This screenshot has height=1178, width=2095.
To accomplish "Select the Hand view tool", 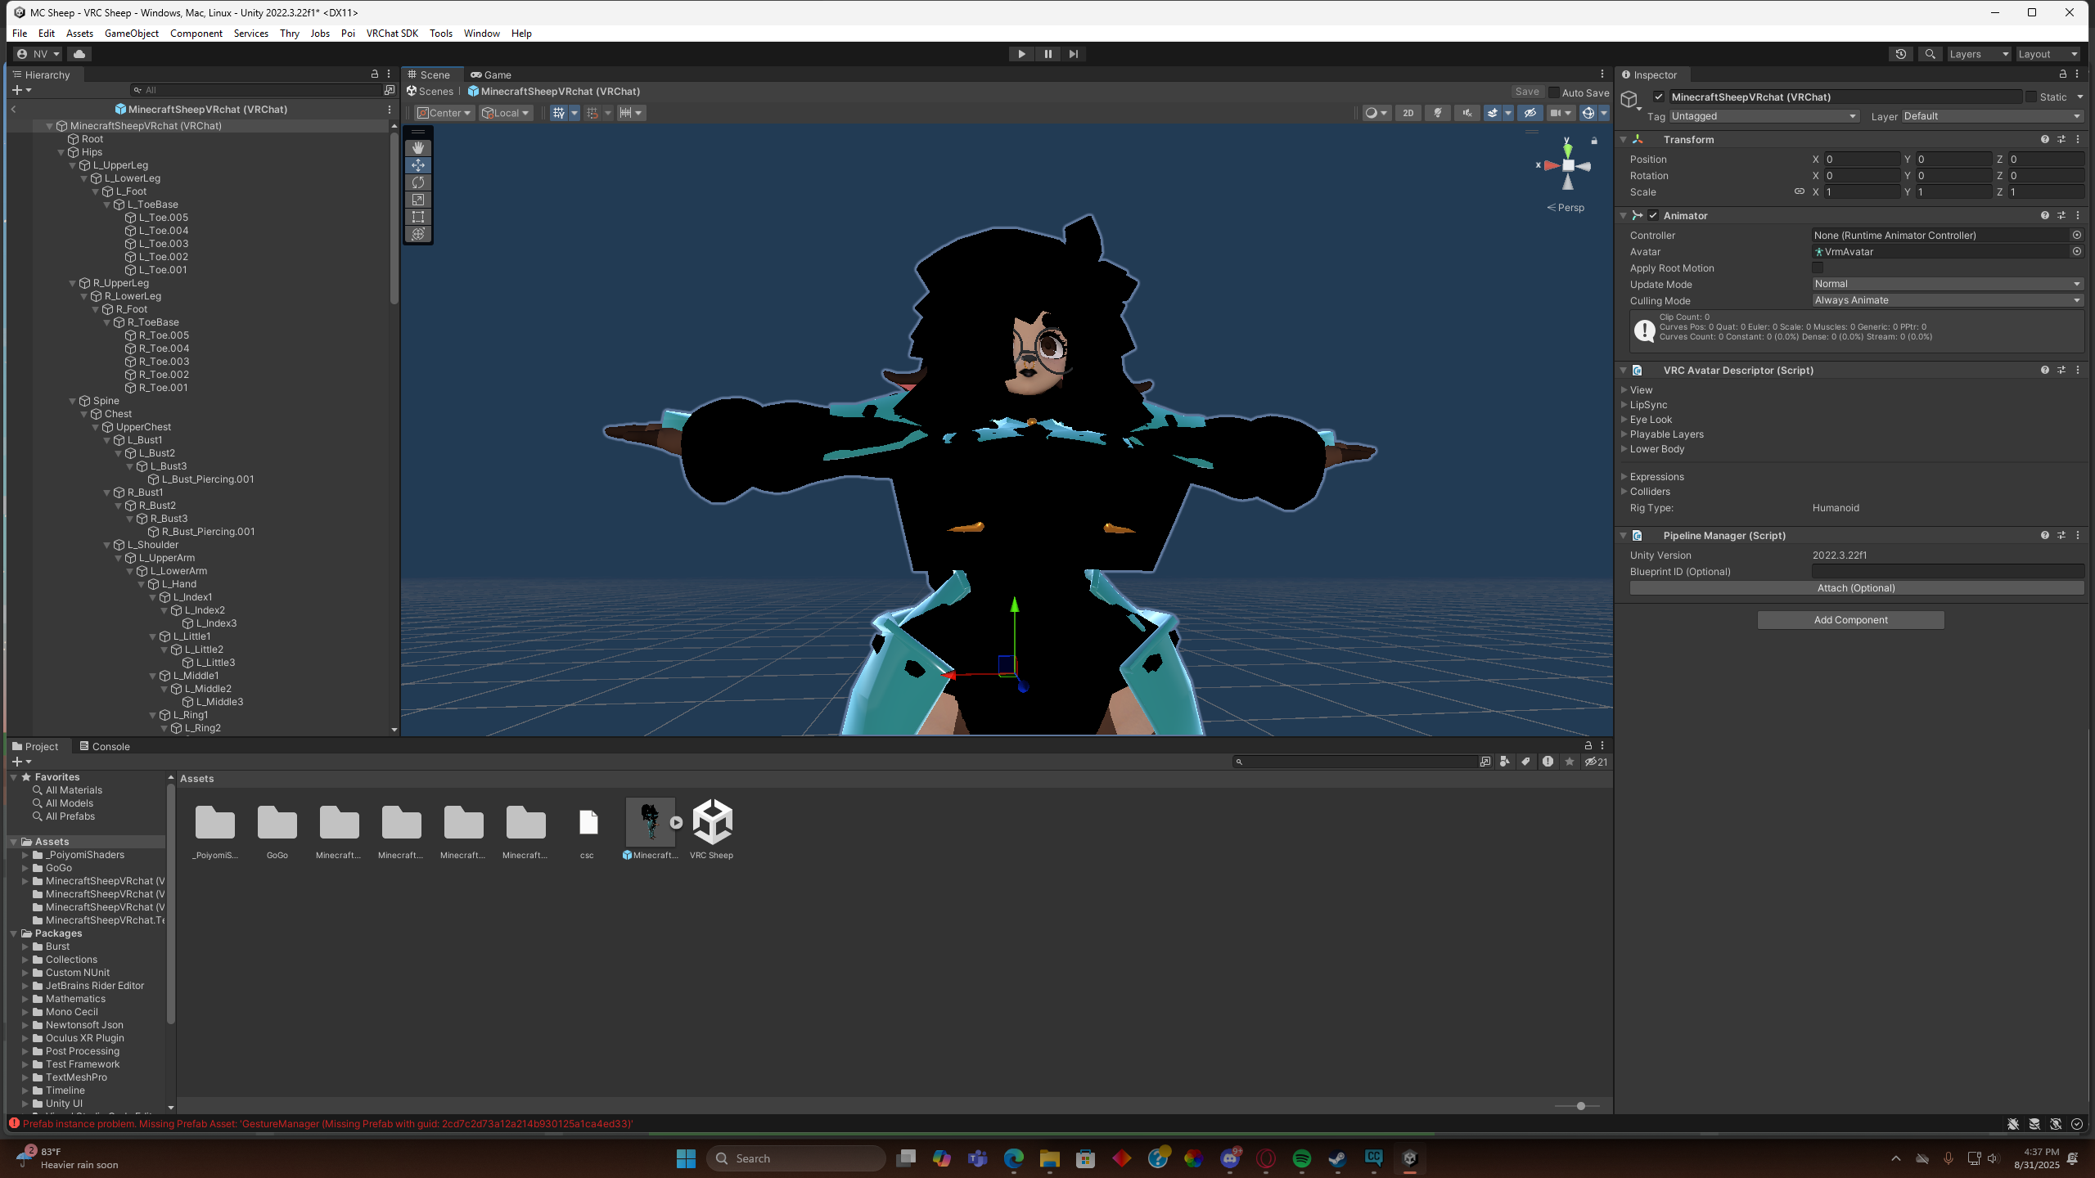I will tap(418, 148).
